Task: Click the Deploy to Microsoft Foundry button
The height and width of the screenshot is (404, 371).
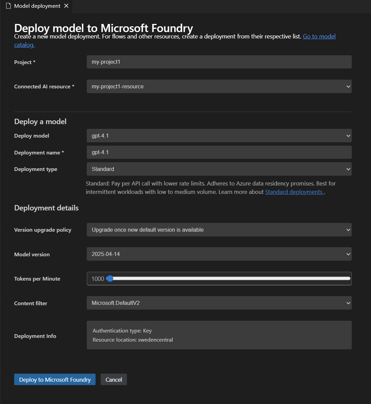Action: [x=54, y=379]
